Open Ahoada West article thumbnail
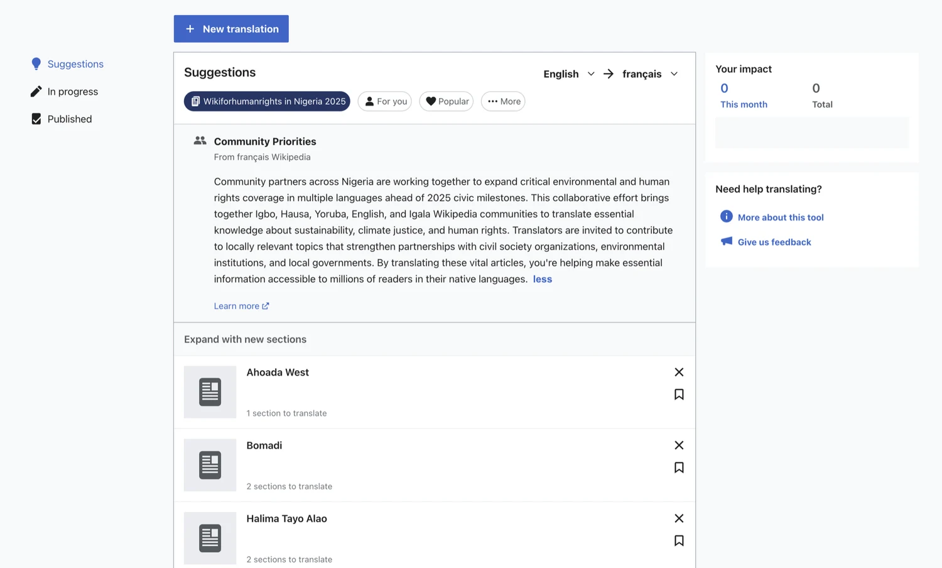 [210, 392]
